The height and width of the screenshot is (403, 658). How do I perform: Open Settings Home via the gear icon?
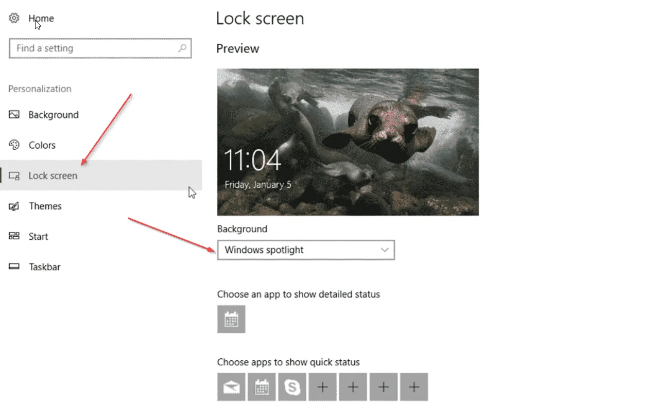(14, 18)
